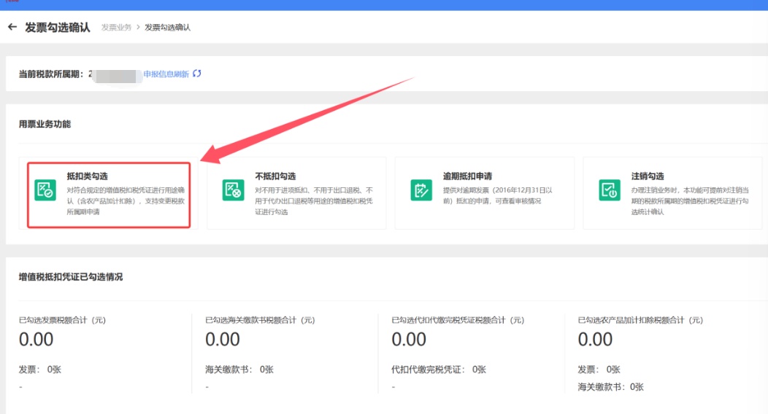Select the 发票勾选确认 breadcrumb item
Screen dimensions: 768x414
167,28
